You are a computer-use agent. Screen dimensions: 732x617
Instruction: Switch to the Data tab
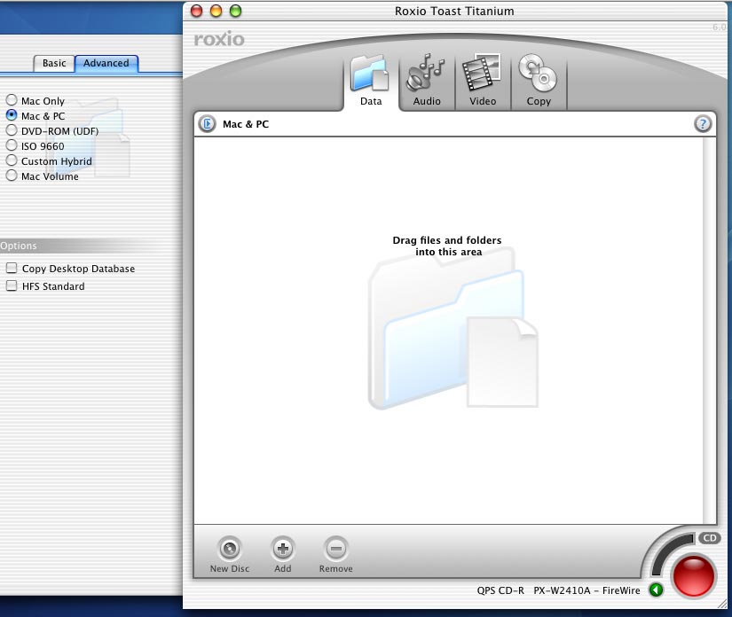pyautogui.click(x=371, y=82)
